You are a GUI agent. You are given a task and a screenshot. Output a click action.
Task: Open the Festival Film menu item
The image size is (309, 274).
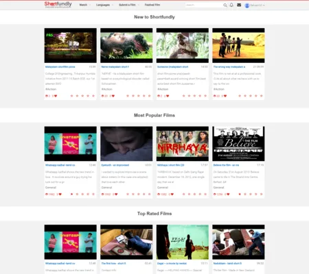coord(152,5)
